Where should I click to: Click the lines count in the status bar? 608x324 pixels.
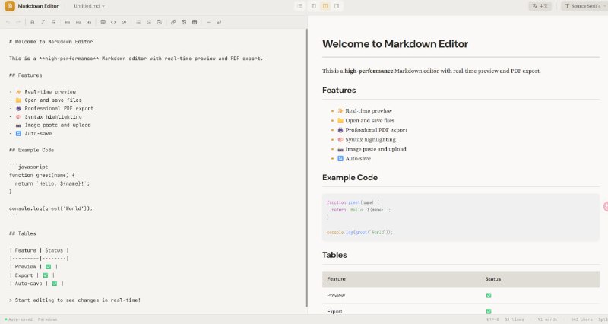point(515,319)
